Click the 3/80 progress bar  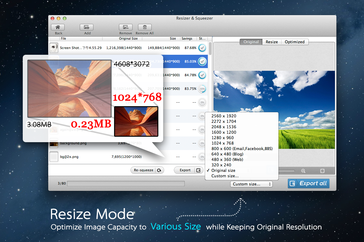[126, 184]
